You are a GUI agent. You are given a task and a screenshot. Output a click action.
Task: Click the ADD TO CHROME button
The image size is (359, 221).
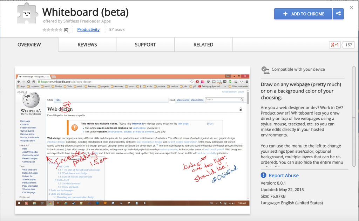tap(303, 14)
